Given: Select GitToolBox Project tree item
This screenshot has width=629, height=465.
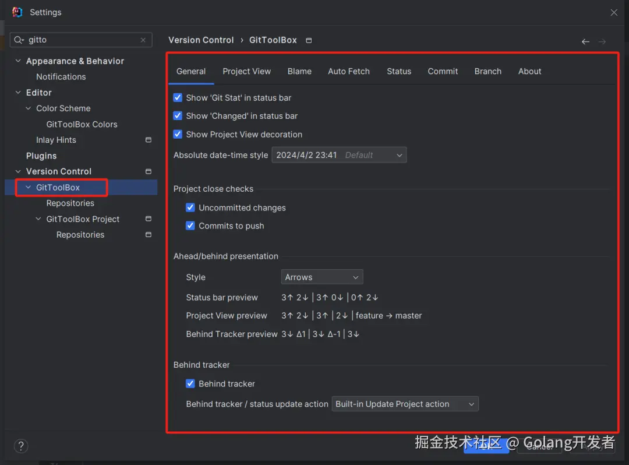Looking at the screenshot, I should click(83, 219).
